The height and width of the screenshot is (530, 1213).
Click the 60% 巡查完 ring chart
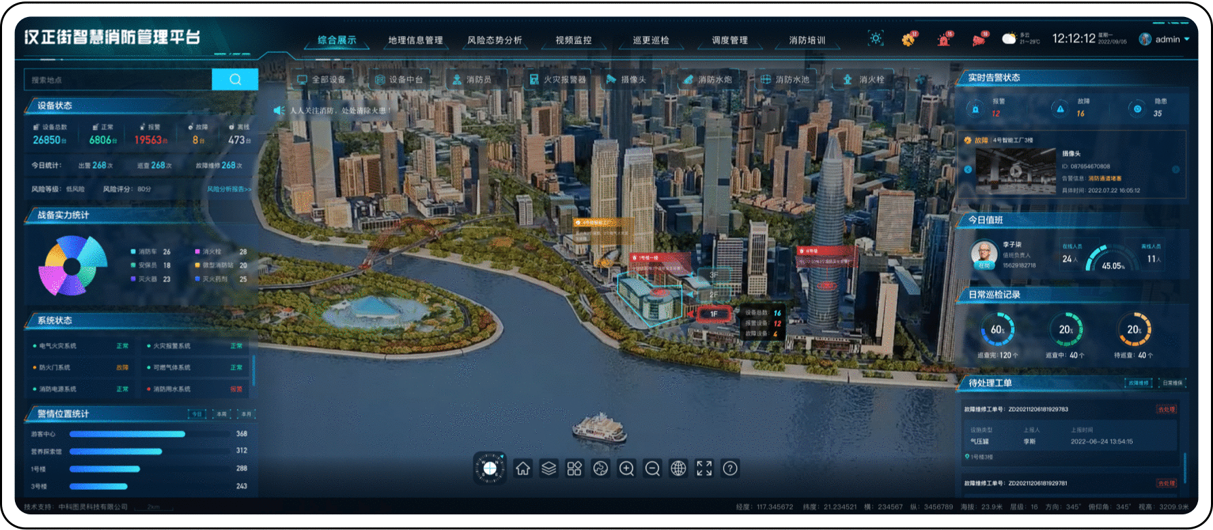pyautogui.click(x=997, y=330)
